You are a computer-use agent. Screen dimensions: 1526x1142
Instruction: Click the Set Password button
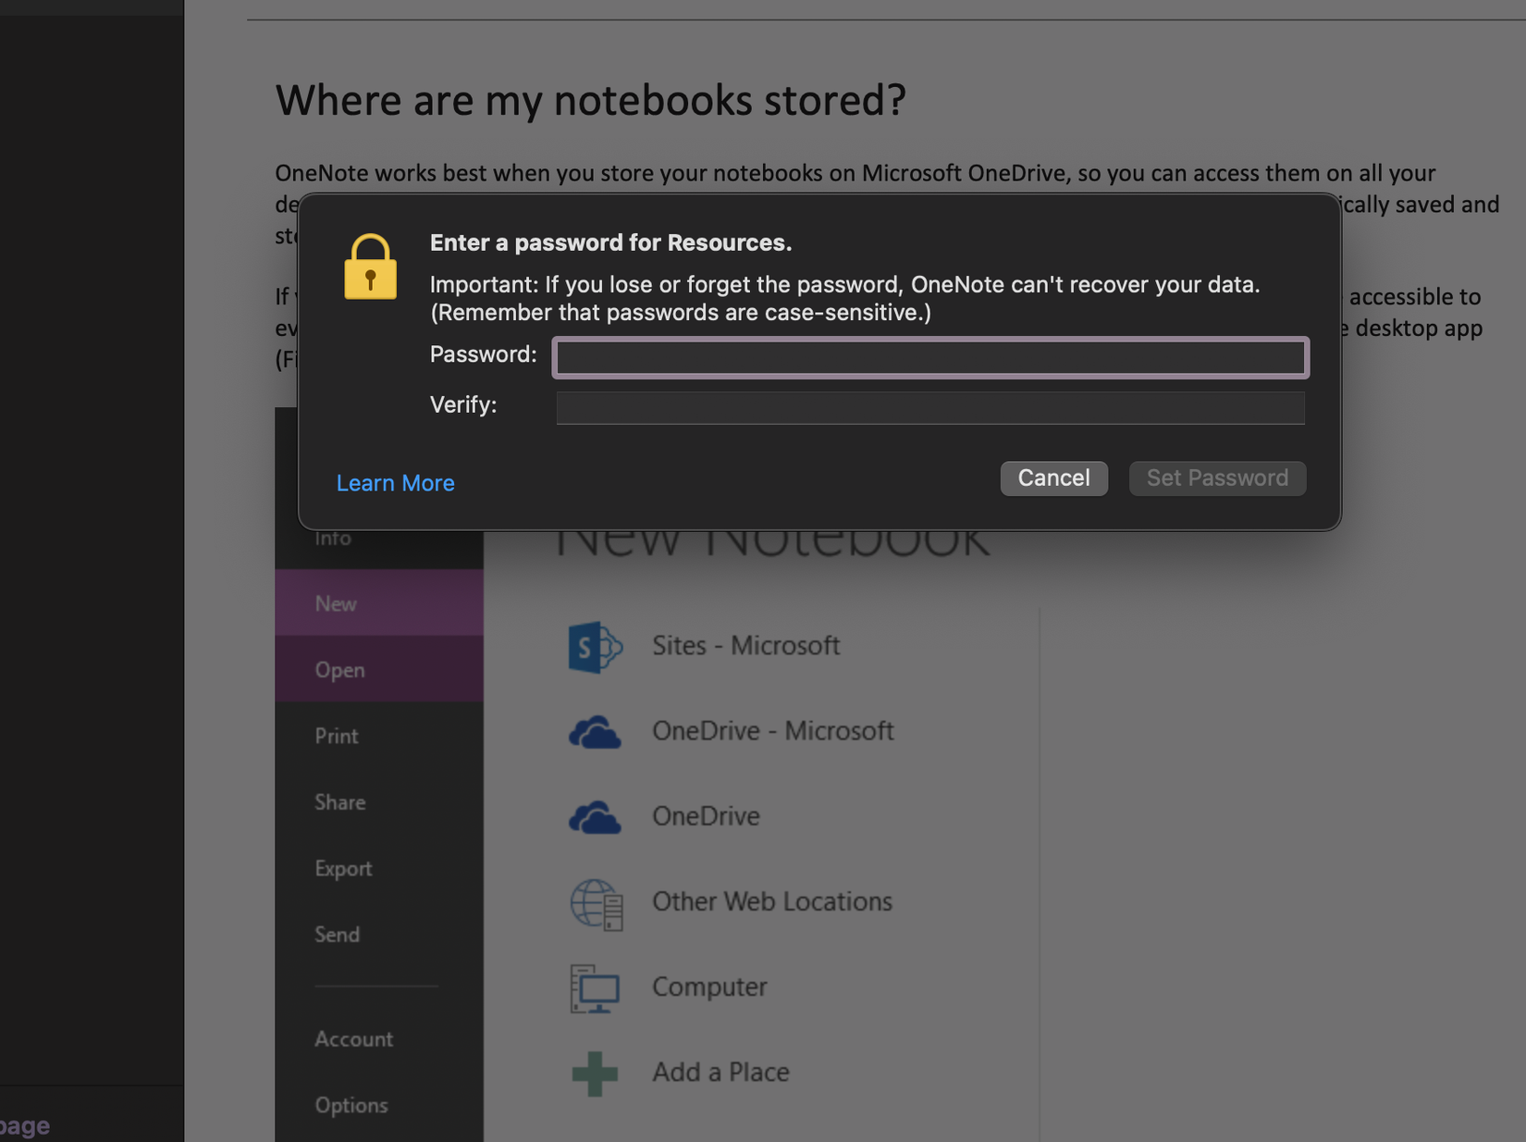click(1217, 478)
